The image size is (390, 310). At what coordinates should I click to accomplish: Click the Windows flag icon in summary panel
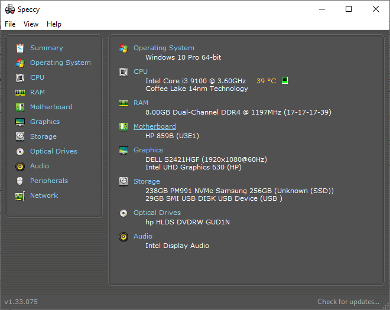tap(123, 48)
